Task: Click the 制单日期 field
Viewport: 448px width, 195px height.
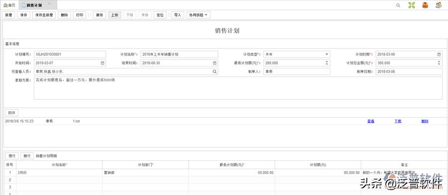Action: click(409, 71)
